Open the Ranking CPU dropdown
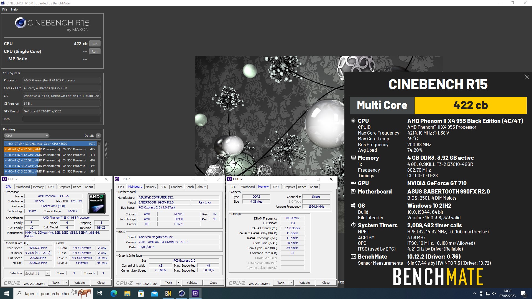532x299 pixels. click(x=27, y=136)
